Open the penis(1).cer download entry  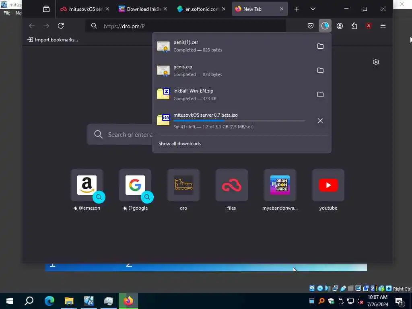tap(234, 46)
